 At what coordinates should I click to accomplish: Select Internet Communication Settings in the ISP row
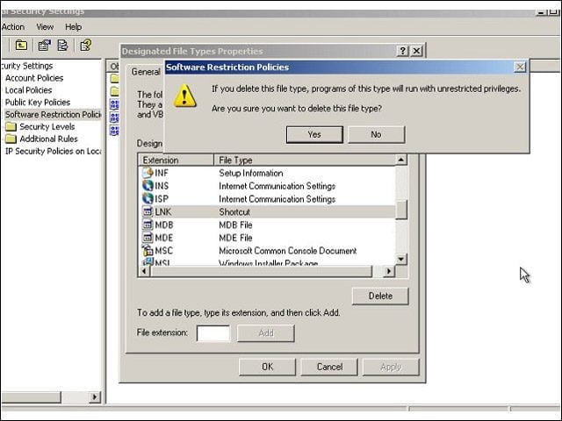click(277, 199)
